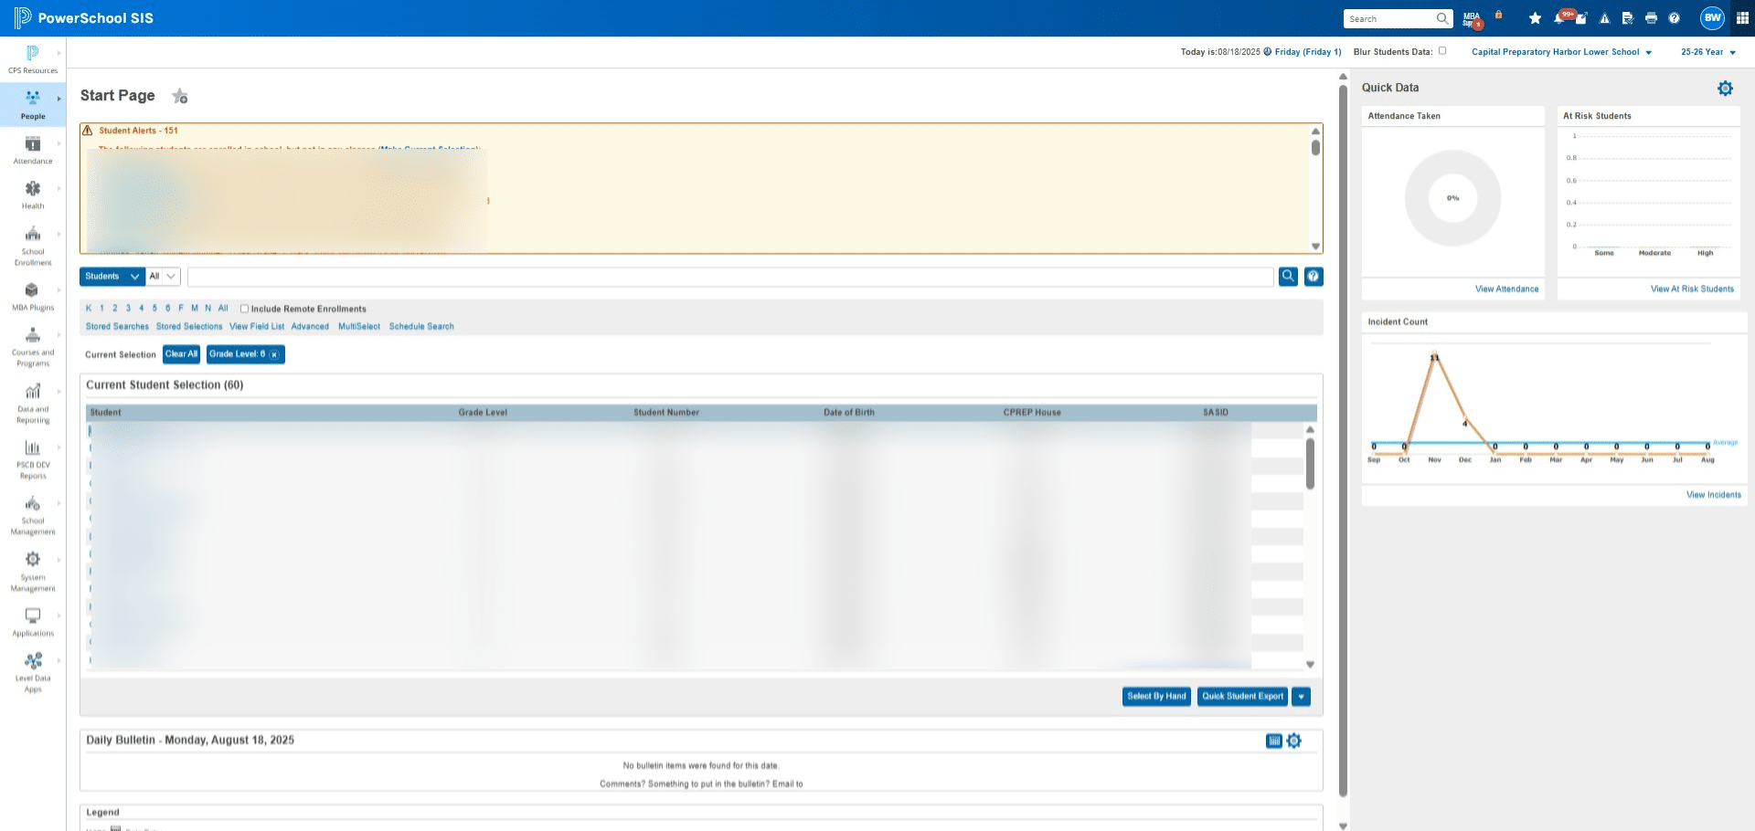Click the PowerSchool SIS logo
This screenshot has height=831, width=1755.
click(84, 18)
